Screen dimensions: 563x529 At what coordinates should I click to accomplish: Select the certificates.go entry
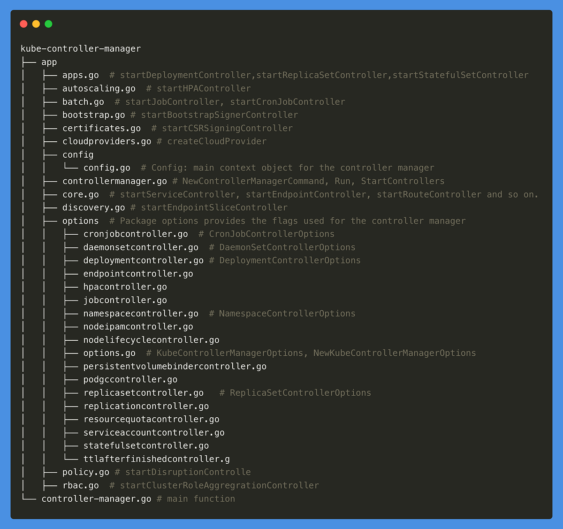click(101, 128)
